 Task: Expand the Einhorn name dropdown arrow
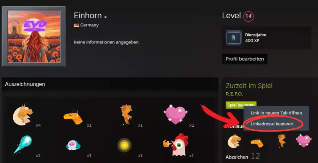click(105, 17)
